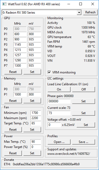
Task: Turn Load Line Calibration Off
Action: click(83, 89)
